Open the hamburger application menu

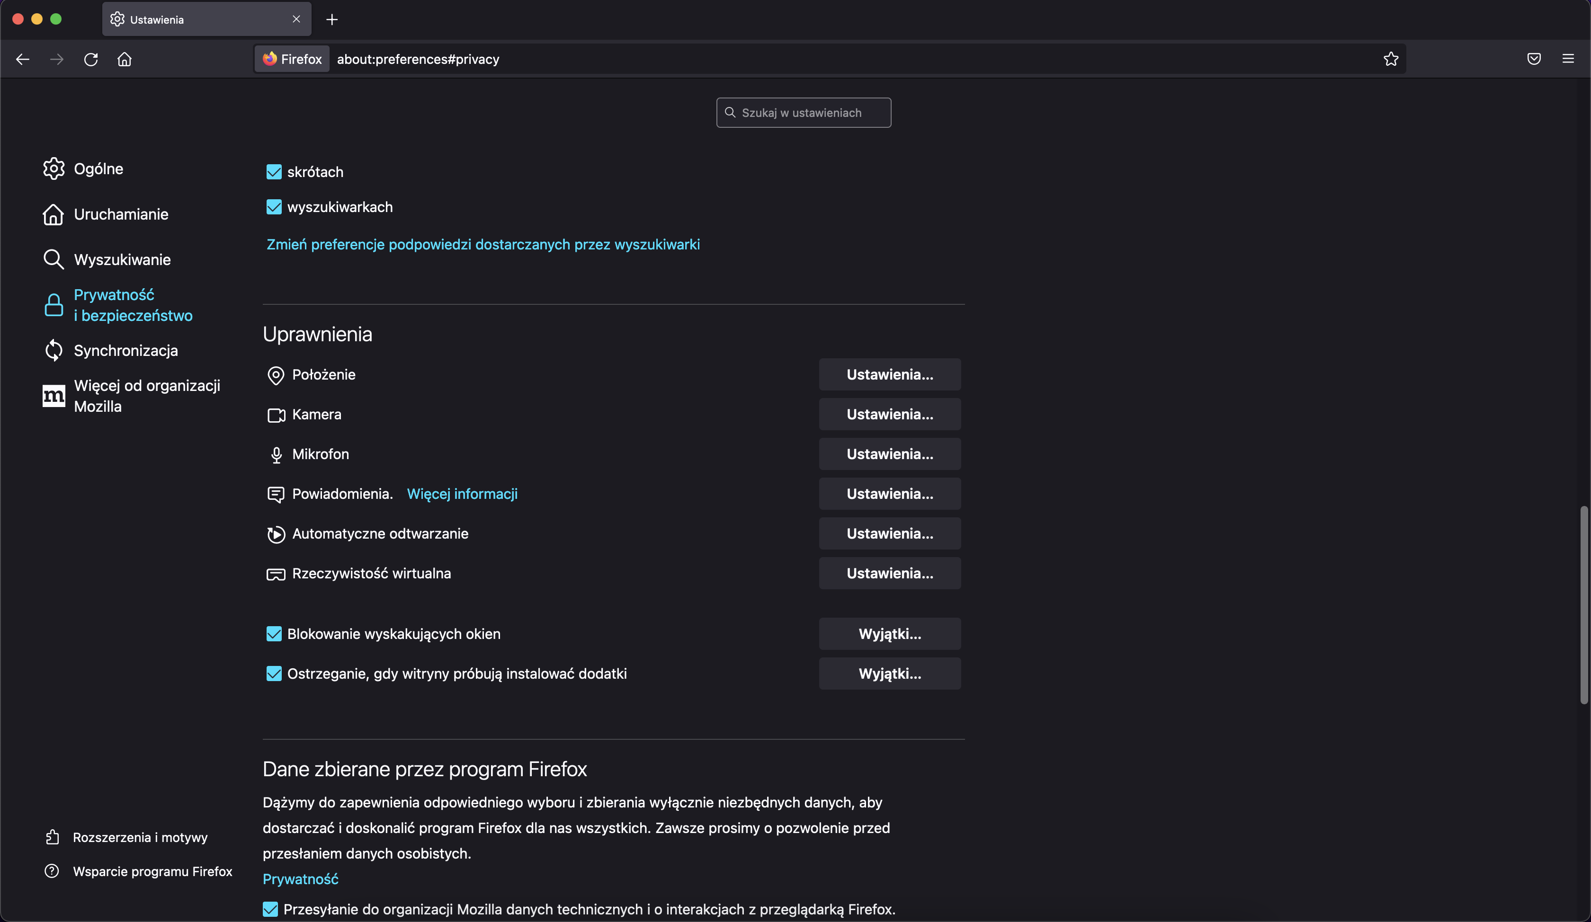1568,59
